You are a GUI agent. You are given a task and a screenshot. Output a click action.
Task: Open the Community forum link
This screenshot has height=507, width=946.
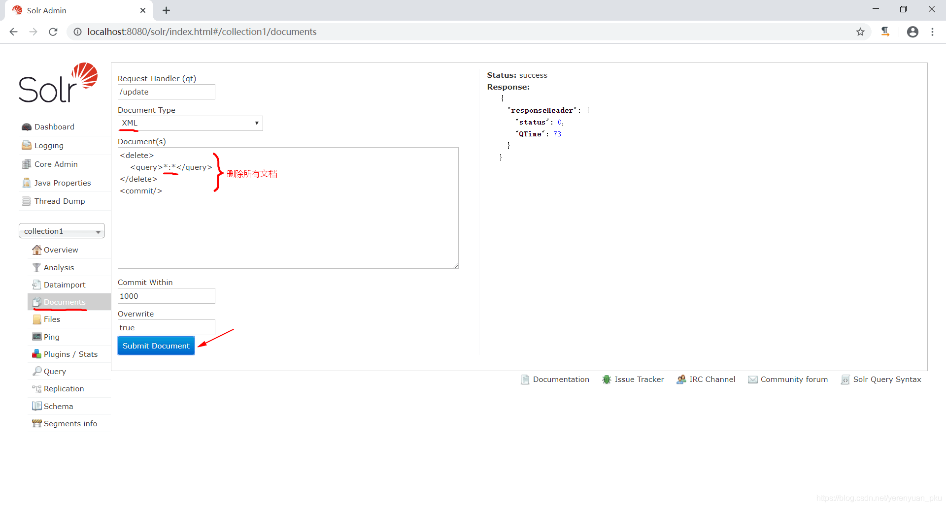coord(794,380)
